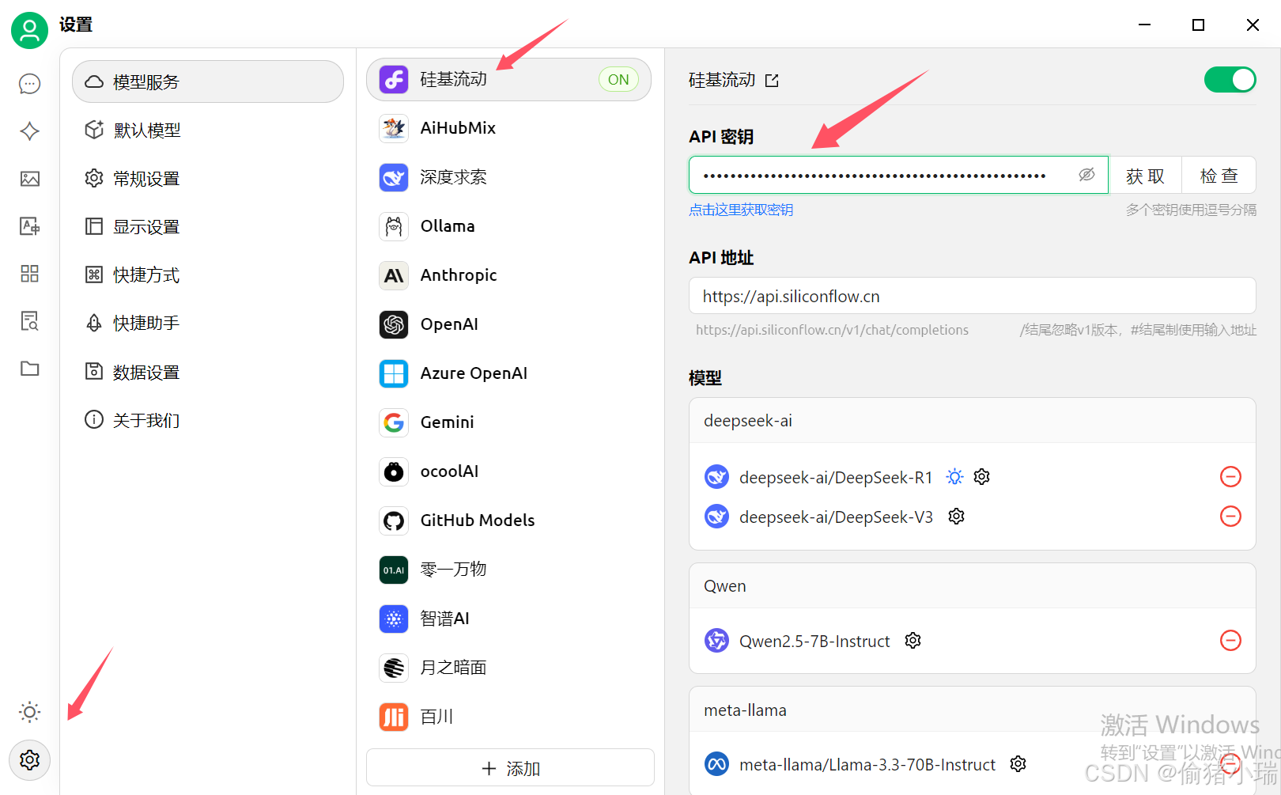This screenshot has width=1281, height=795.
Task: Select the 月之暗面 provider
Action: 508,668
